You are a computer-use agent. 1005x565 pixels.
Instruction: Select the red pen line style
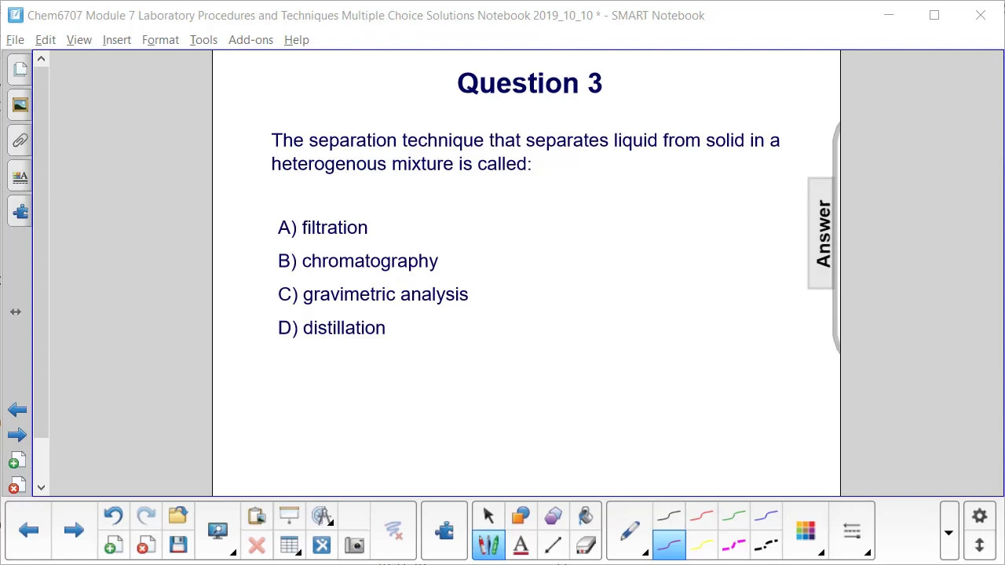click(701, 516)
